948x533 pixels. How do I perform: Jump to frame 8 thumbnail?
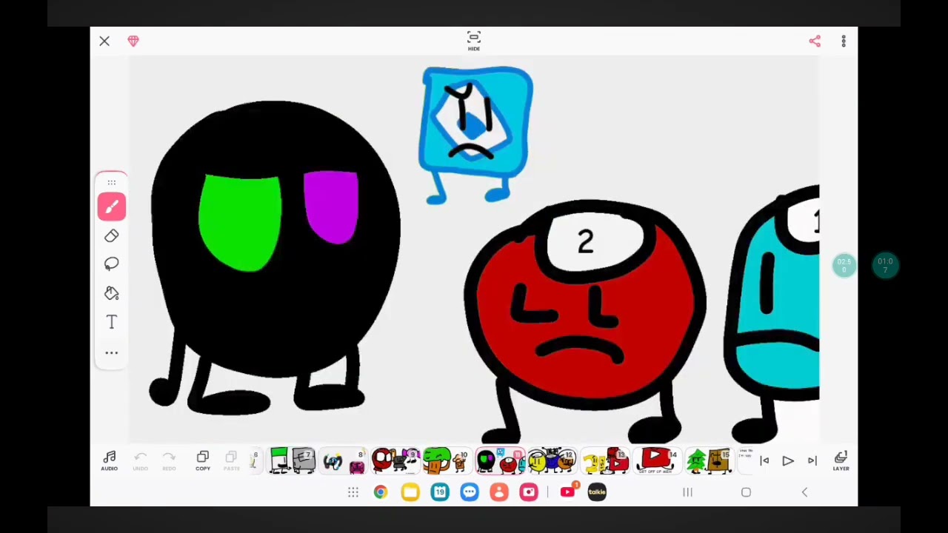pyautogui.click(x=343, y=460)
